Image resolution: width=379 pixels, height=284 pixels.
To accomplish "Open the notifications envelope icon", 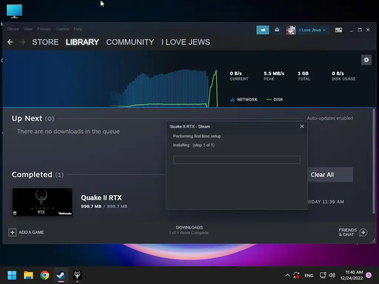I will pos(277,30).
